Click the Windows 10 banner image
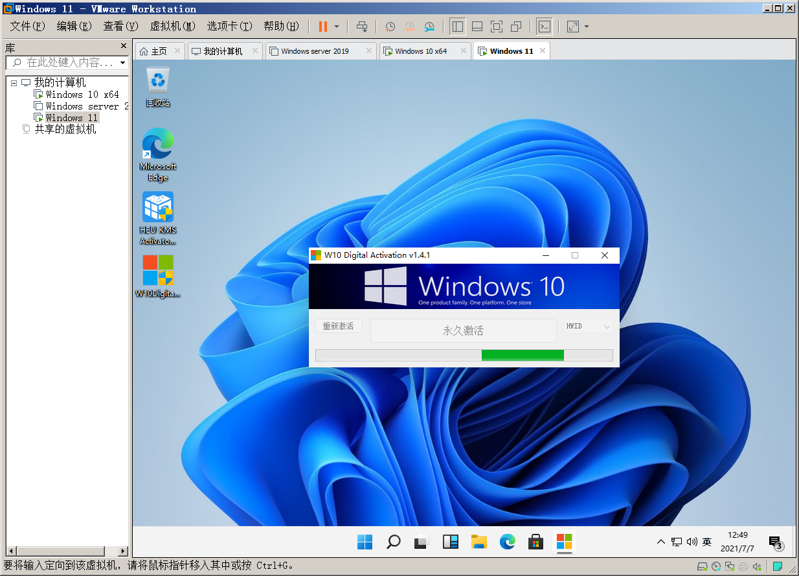 coord(464,286)
